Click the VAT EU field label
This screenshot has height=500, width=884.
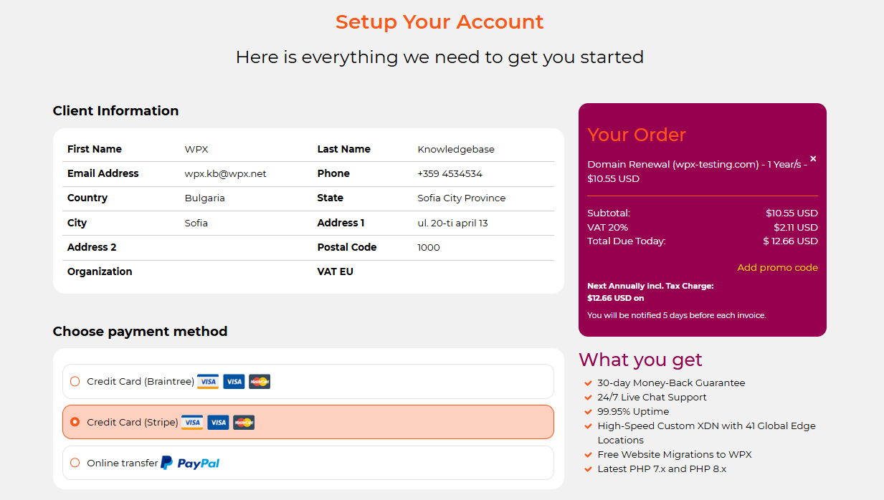(336, 272)
